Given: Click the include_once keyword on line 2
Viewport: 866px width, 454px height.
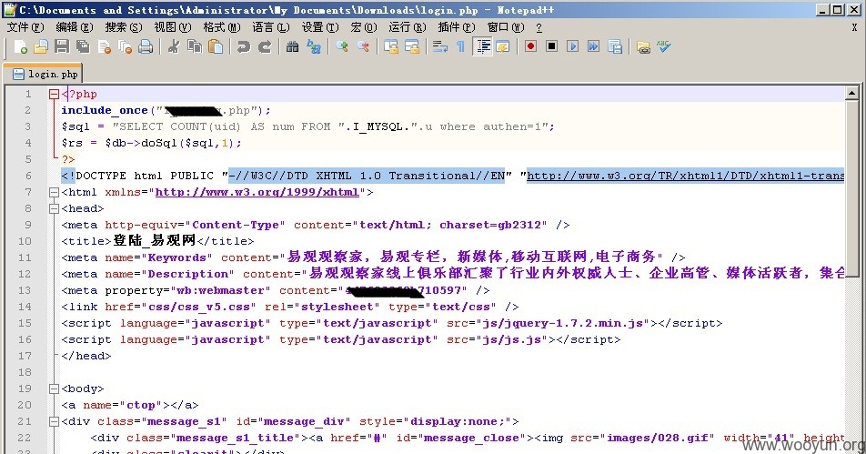Looking at the screenshot, I should 105,110.
